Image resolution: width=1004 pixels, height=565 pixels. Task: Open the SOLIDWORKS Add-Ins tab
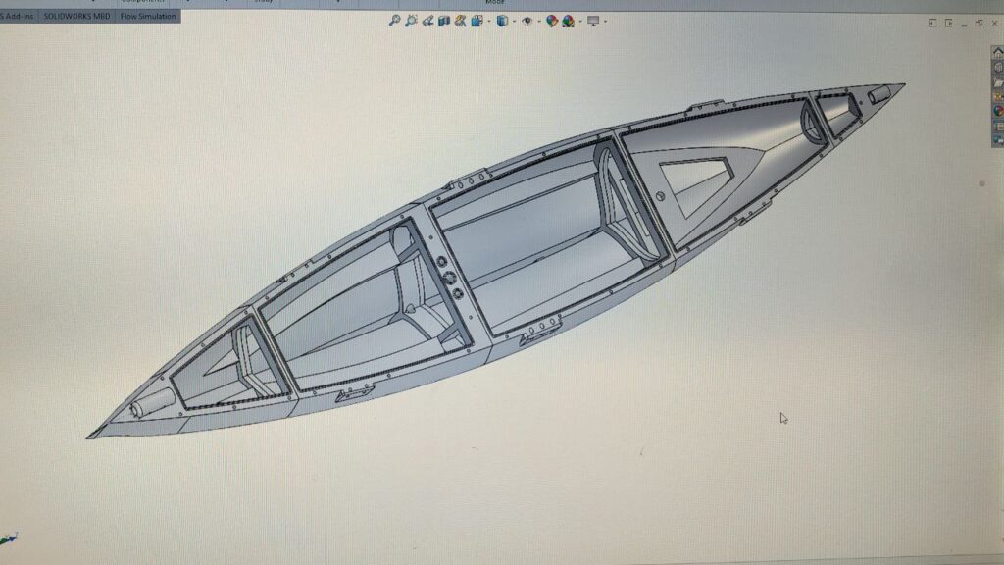click(19, 16)
